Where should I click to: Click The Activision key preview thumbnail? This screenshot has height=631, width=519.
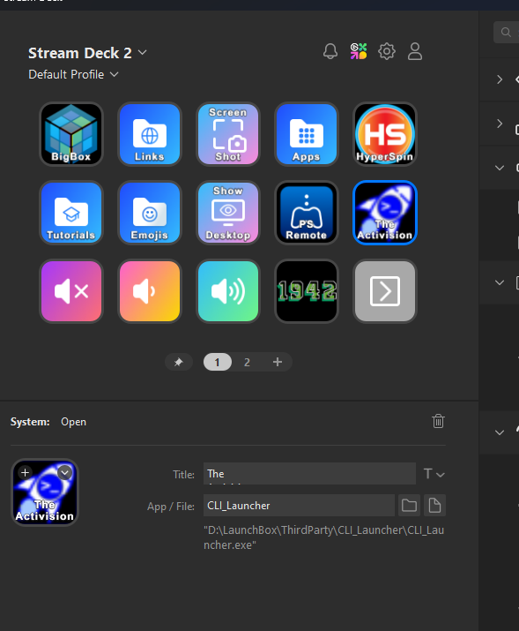point(45,492)
